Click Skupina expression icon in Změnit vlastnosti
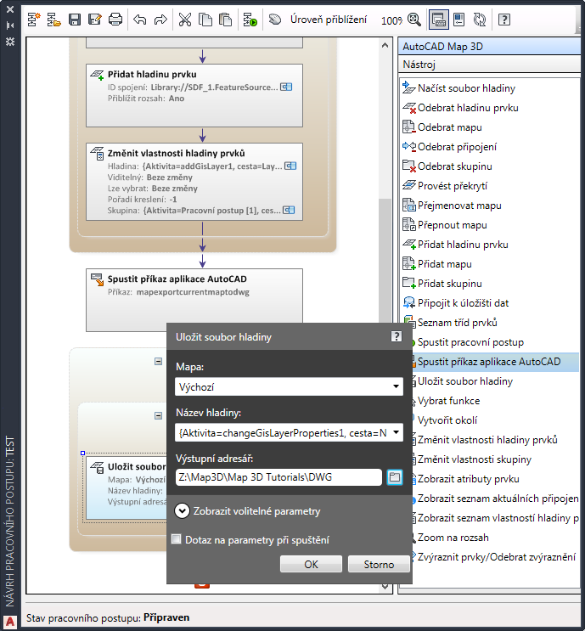This screenshot has height=631, width=585. point(289,210)
